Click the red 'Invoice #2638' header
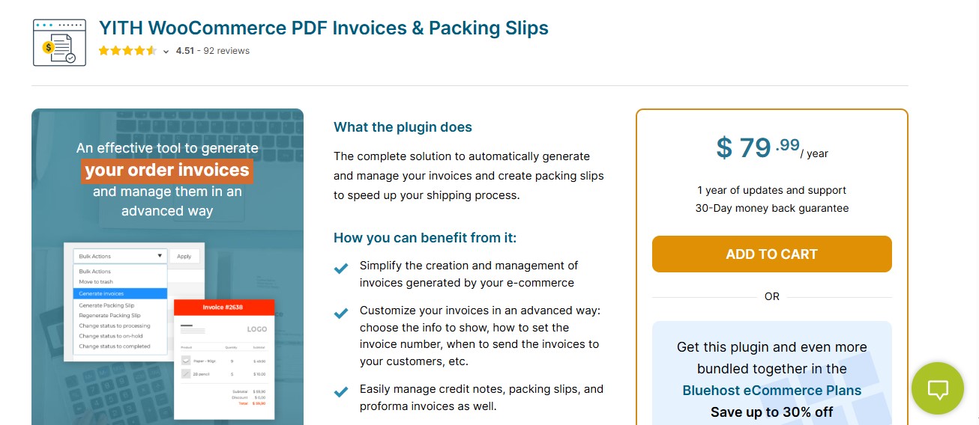 (x=223, y=308)
